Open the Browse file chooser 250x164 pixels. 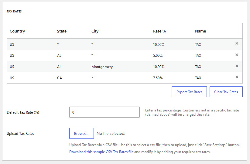81,133
